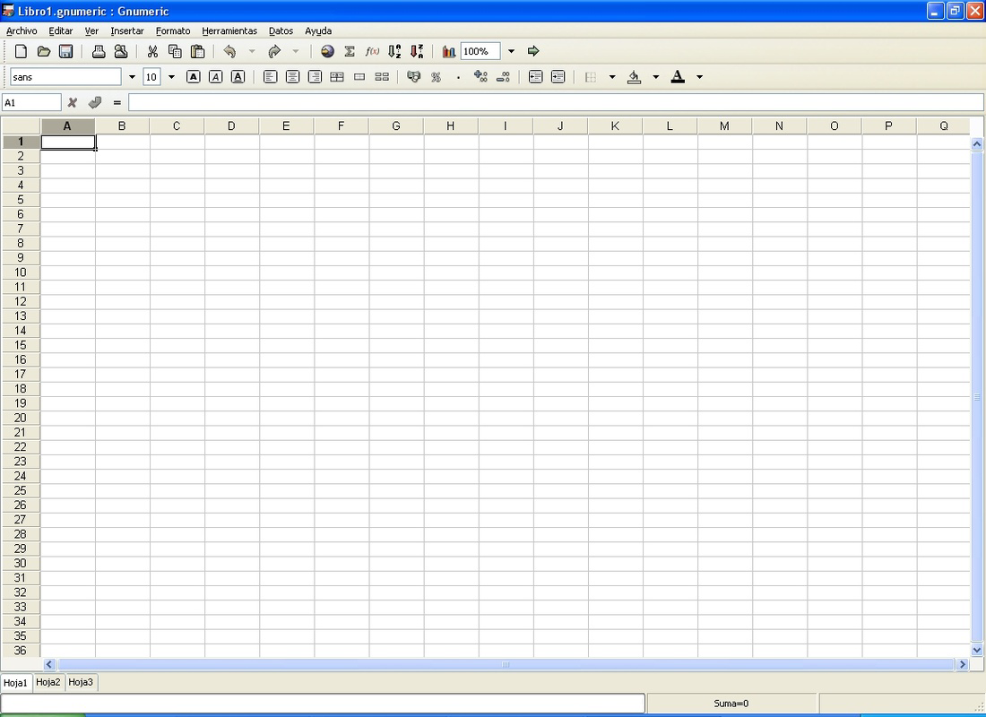986x717 pixels.
Task: Open the function wizard f(x)
Action: [x=372, y=51]
